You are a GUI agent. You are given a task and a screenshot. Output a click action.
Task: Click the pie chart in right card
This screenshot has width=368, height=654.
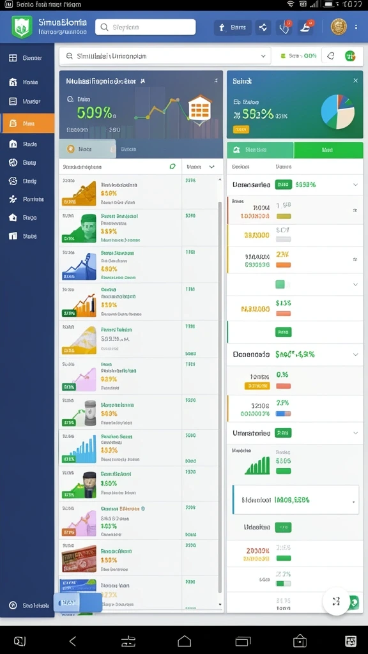tap(337, 111)
